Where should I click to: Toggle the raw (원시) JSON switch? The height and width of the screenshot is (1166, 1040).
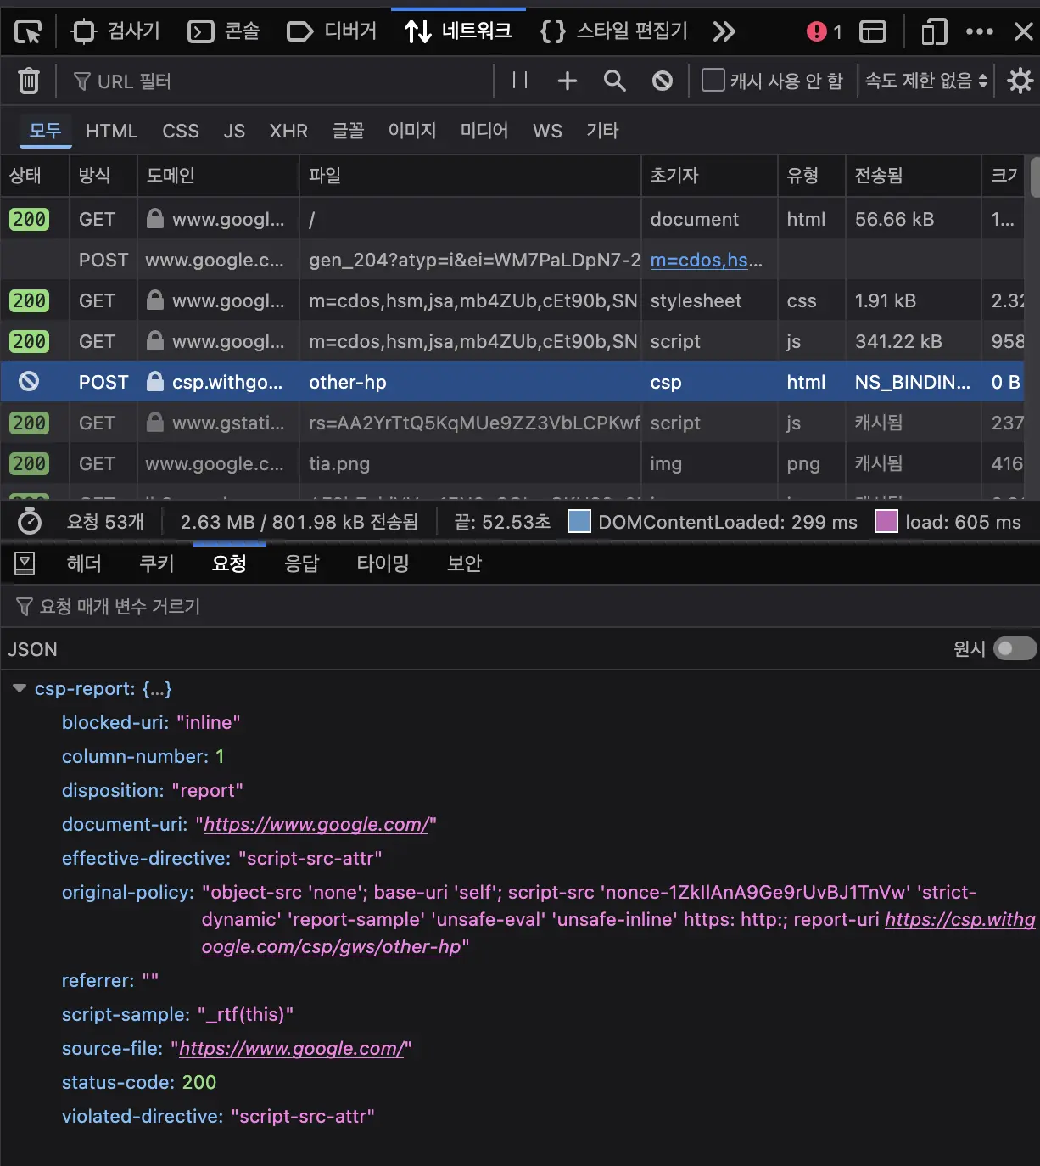point(1015,649)
